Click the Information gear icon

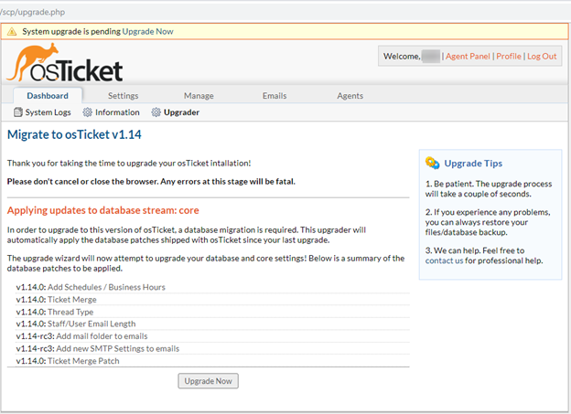tap(88, 112)
